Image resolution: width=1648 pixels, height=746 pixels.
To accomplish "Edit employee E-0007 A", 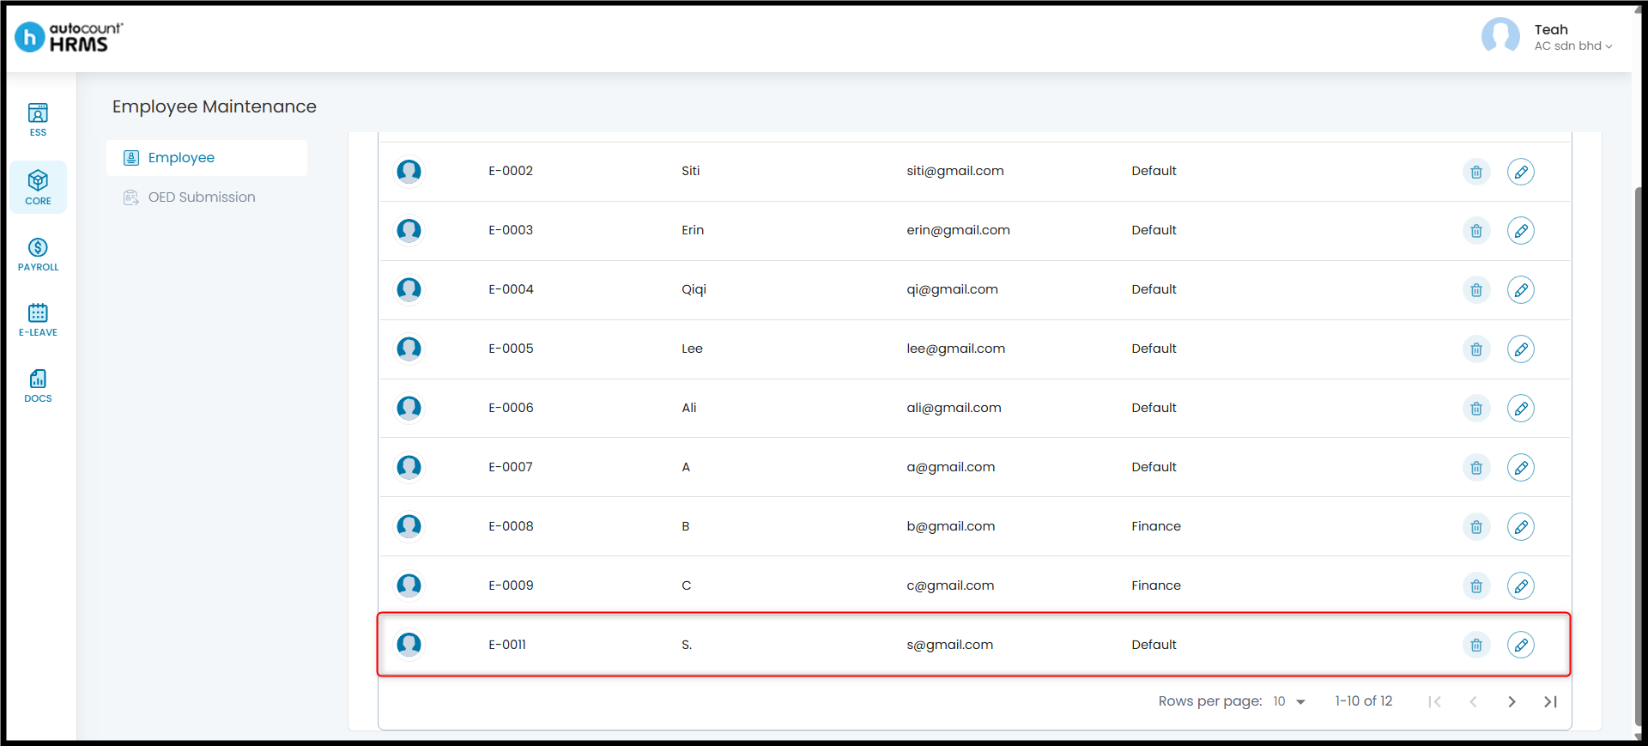I will pos(1521,468).
